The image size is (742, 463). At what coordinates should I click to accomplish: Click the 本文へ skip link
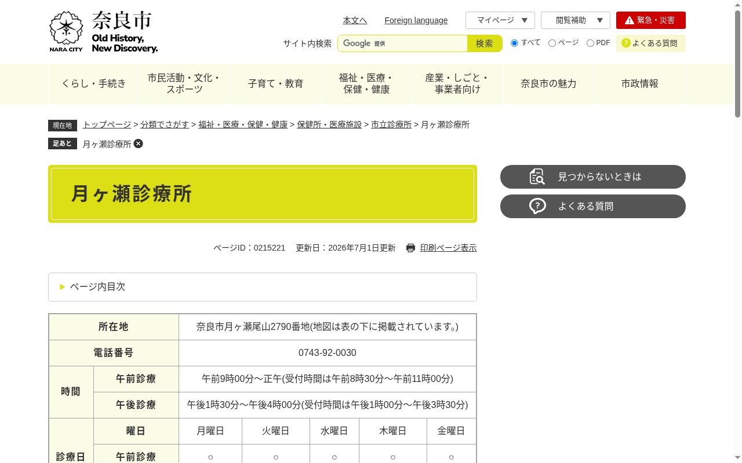point(355,20)
